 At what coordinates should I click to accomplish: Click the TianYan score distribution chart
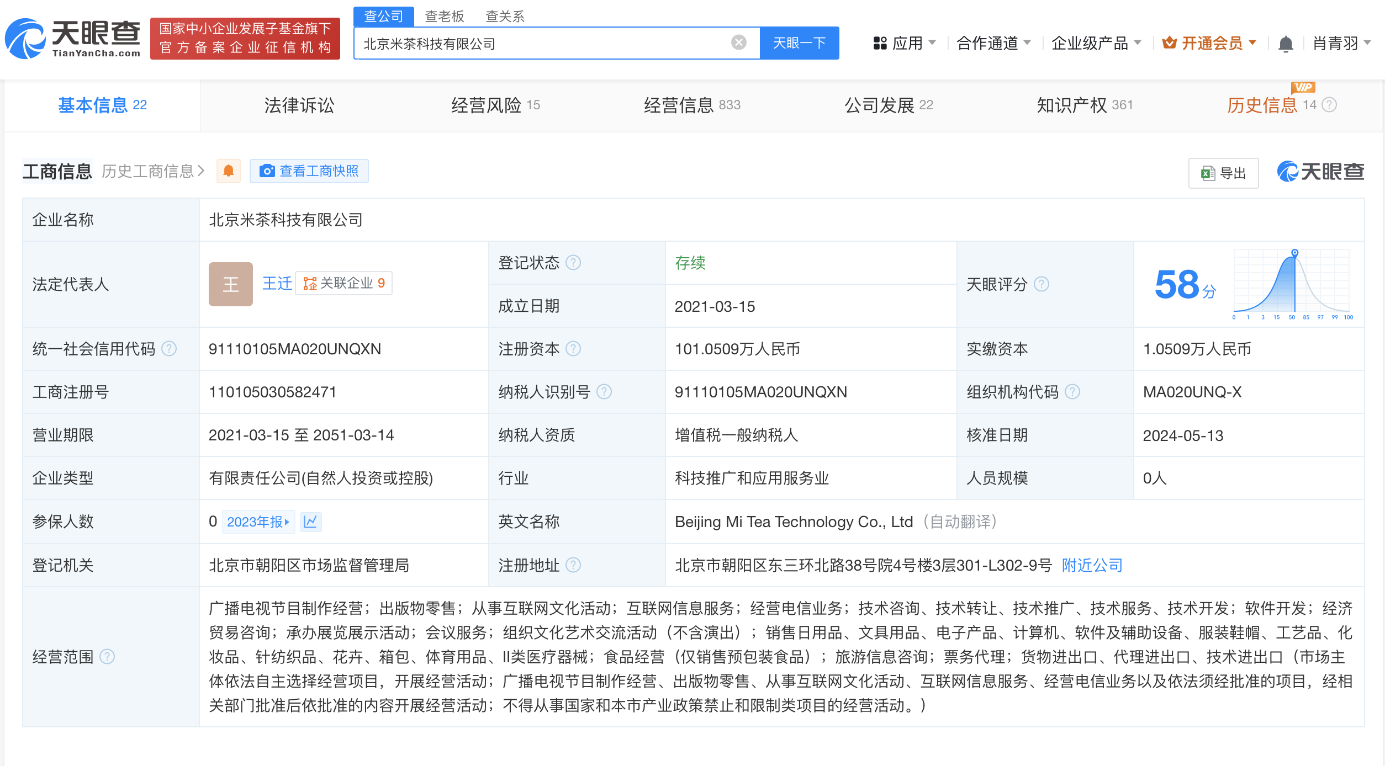coord(1292,284)
